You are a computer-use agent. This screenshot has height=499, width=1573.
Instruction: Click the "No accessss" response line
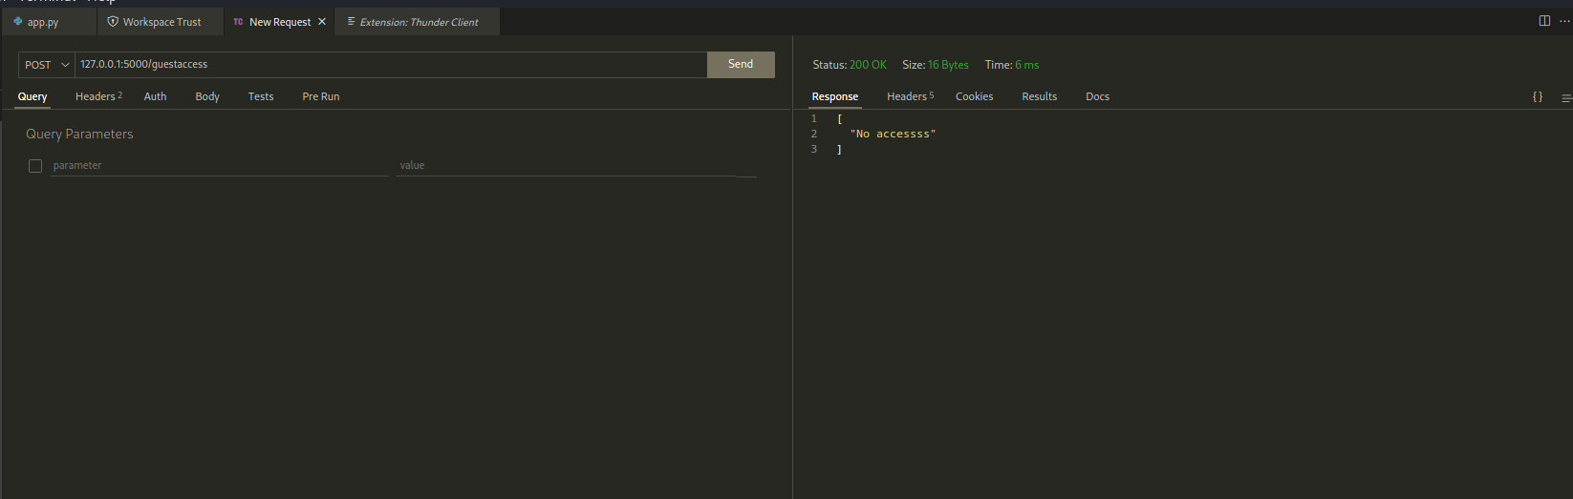[893, 135]
